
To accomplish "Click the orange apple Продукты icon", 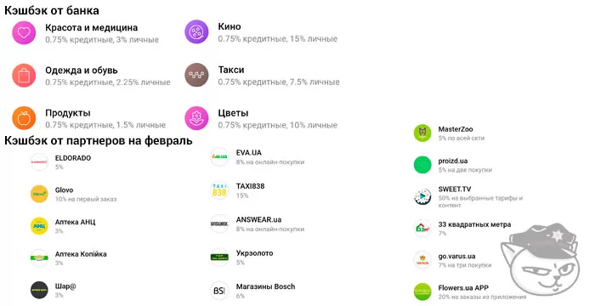I will [24, 118].
